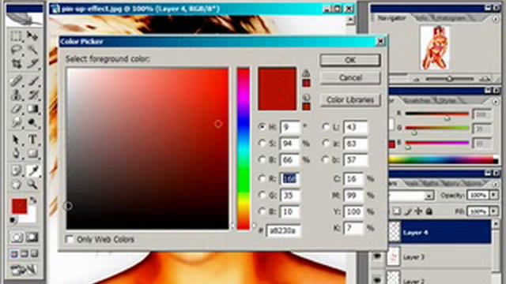Viewport: 506px width, 284px height.
Task: Select the Rectangular Marquee tool
Action: (x=16, y=35)
